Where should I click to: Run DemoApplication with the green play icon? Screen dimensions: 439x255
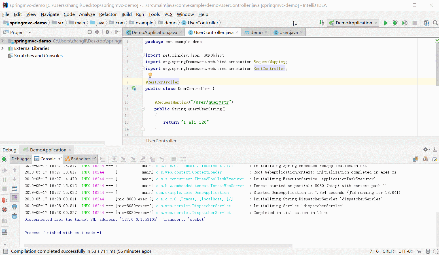(x=385, y=23)
